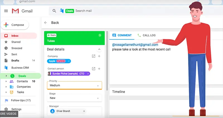Viewport: 223px width, 118px height.
Task: Add a contact person with plus icon
Action: tap(99, 69)
